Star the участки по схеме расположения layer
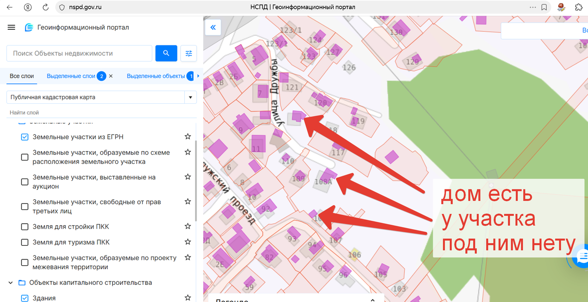This screenshot has height=302, width=588. 187,152
